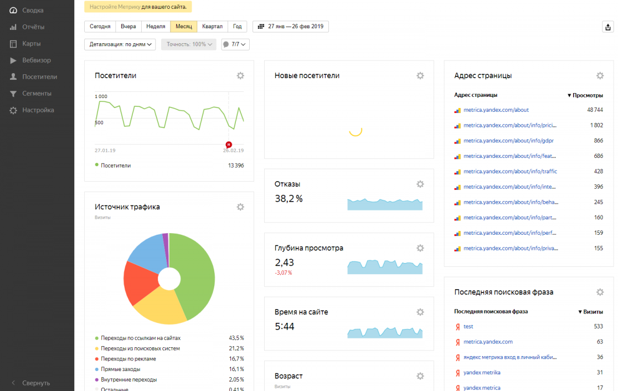The image size is (618, 391).
Task: Click the Отчёты bar chart icon
Action: [13, 27]
